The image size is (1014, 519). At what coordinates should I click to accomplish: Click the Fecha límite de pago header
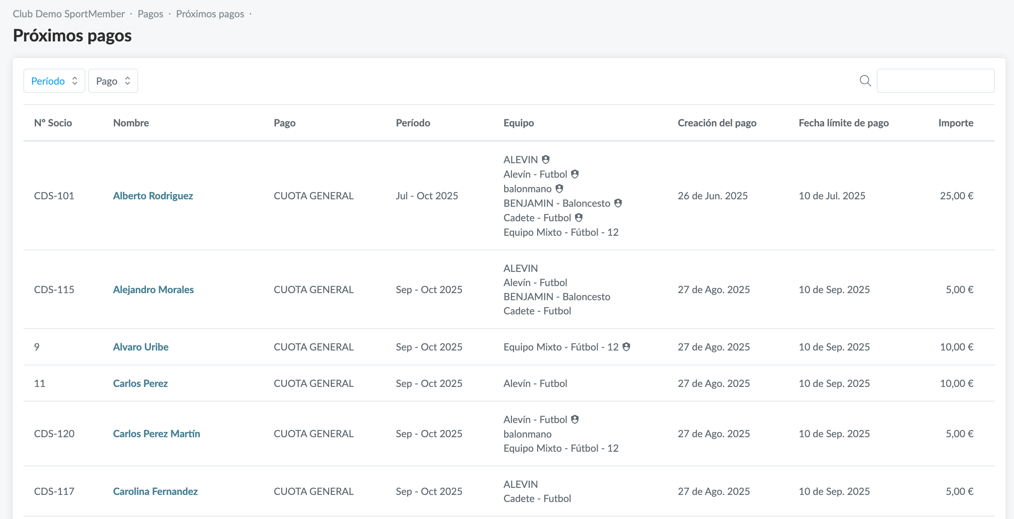(x=843, y=123)
